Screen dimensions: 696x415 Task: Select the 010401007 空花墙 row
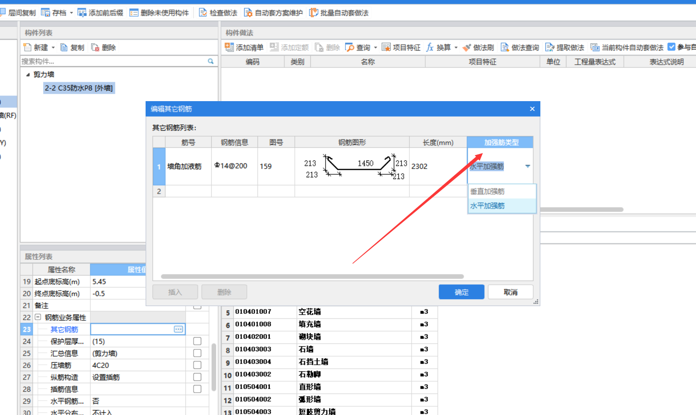(330, 312)
